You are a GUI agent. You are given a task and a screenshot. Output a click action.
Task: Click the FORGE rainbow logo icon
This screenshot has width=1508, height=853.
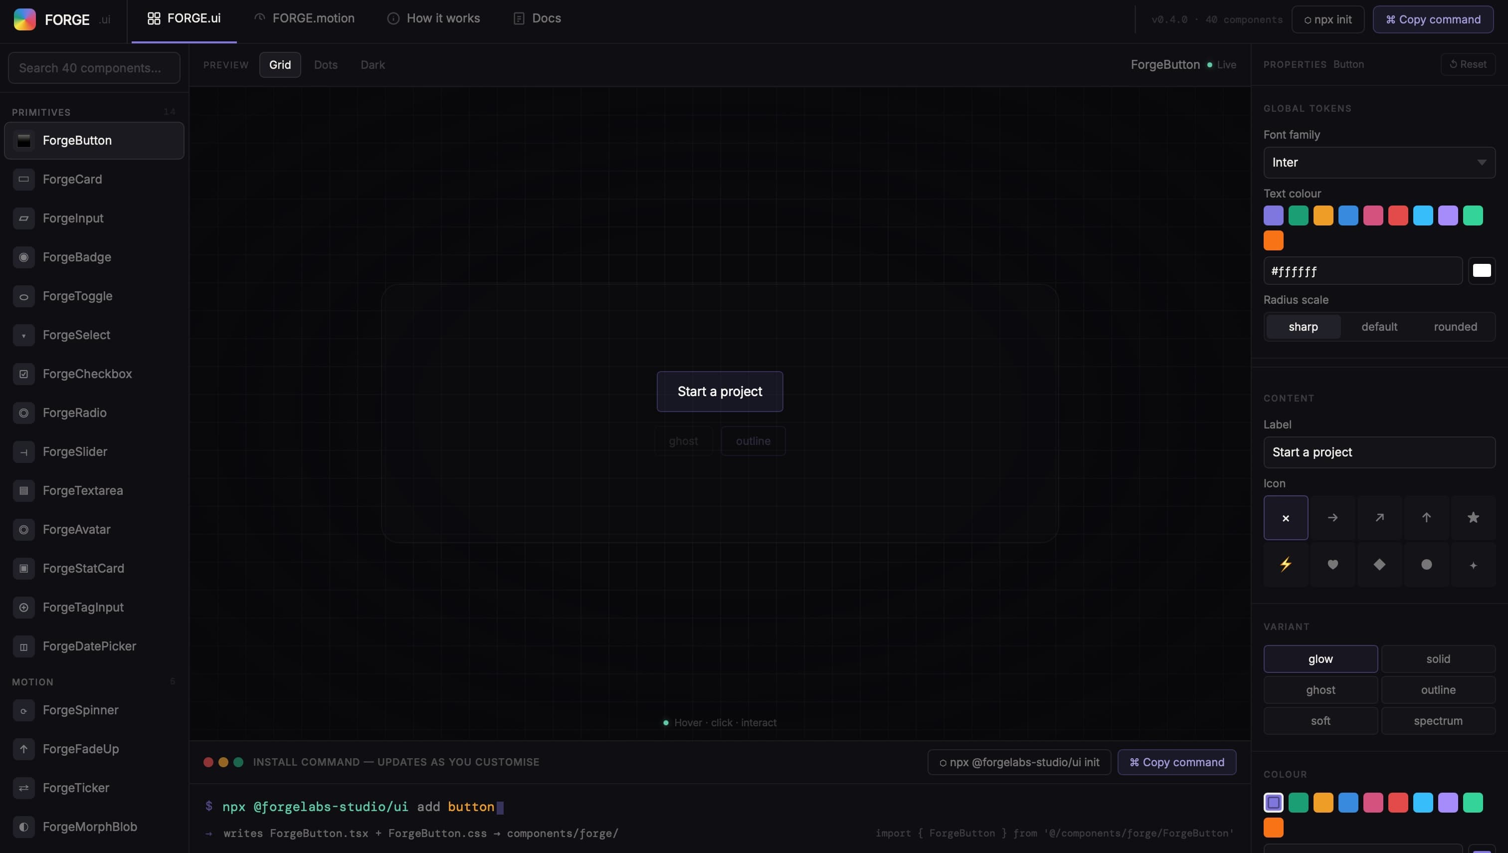tap(24, 19)
